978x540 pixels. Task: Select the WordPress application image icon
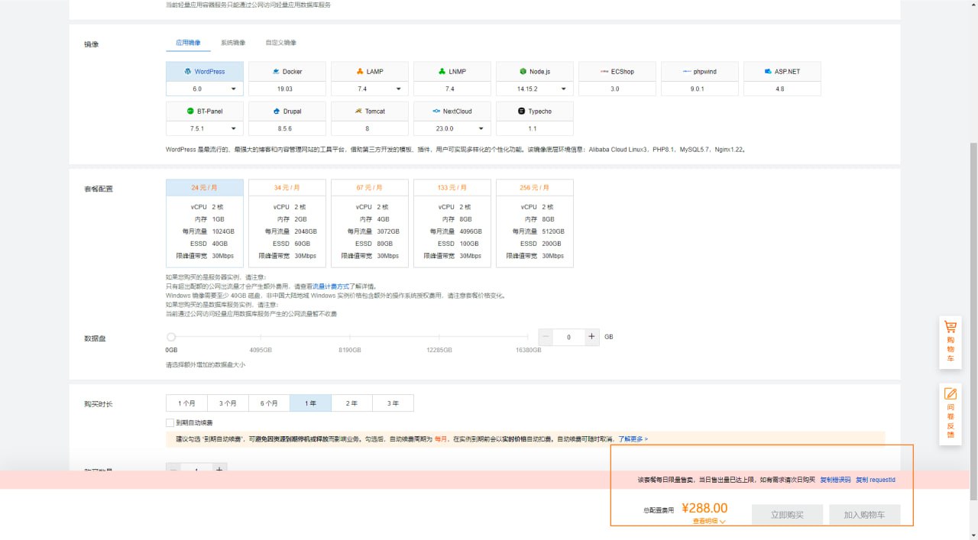pyautogui.click(x=188, y=71)
